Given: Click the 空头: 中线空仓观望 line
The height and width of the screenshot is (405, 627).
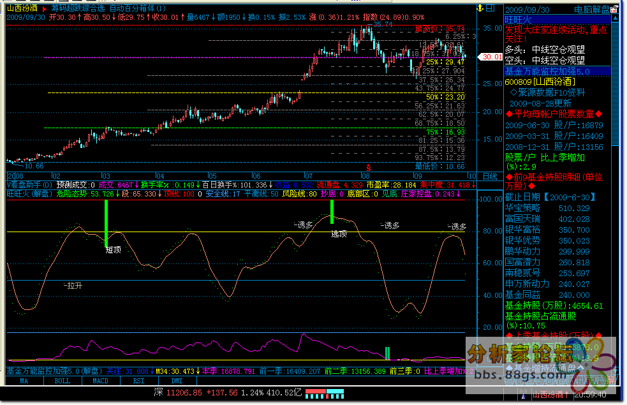Looking at the screenshot, I should pyautogui.click(x=545, y=61).
